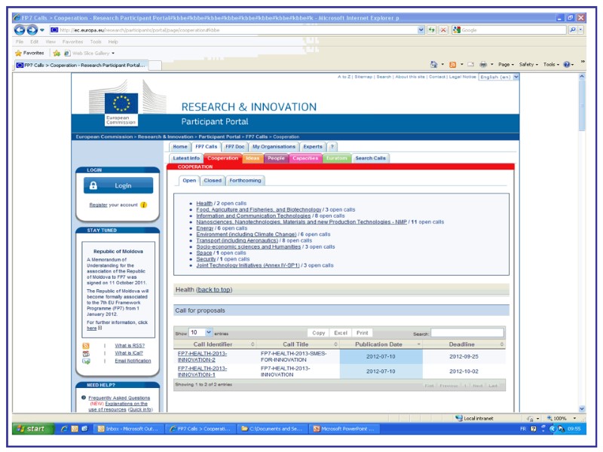Open the browser Help question mark icon
Image resolution: width=603 pixels, height=452 pixels.
pyautogui.click(x=567, y=65)
